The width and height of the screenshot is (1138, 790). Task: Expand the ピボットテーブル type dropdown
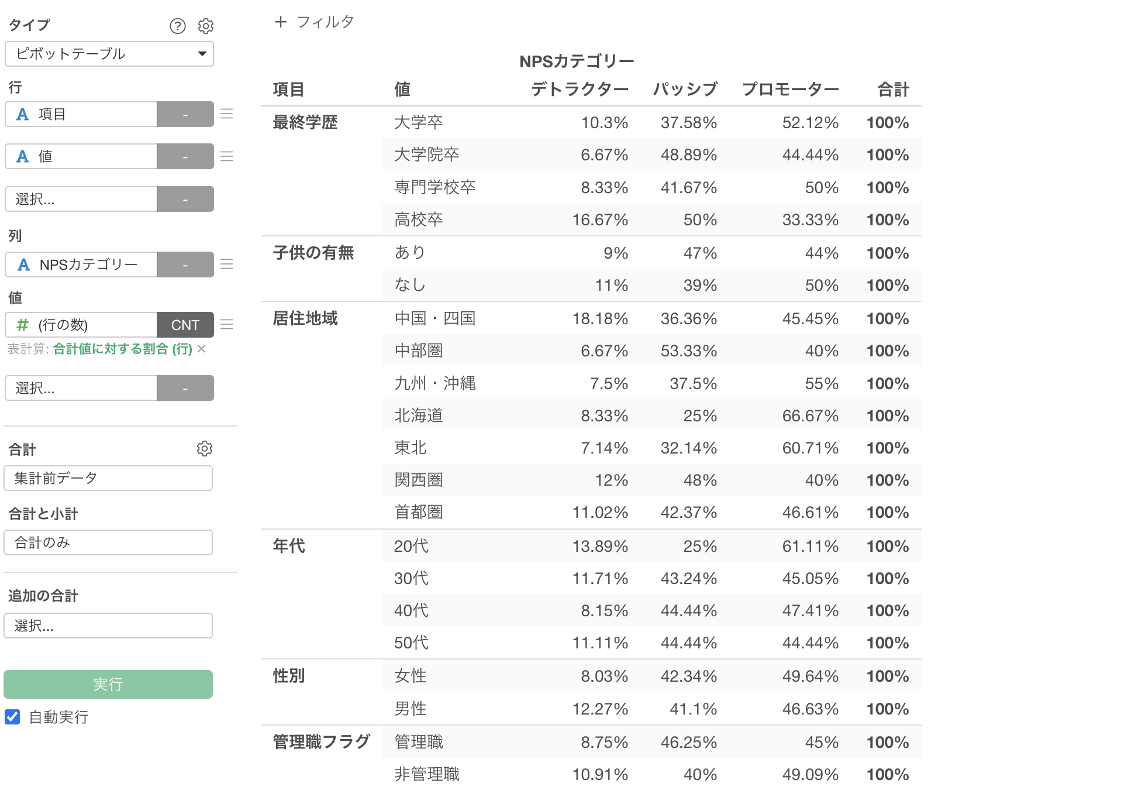[x=109, y=54]
